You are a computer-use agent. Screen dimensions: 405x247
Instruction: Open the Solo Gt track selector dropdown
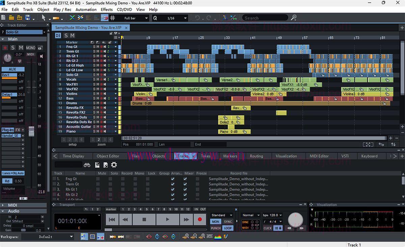coord(44,32)
